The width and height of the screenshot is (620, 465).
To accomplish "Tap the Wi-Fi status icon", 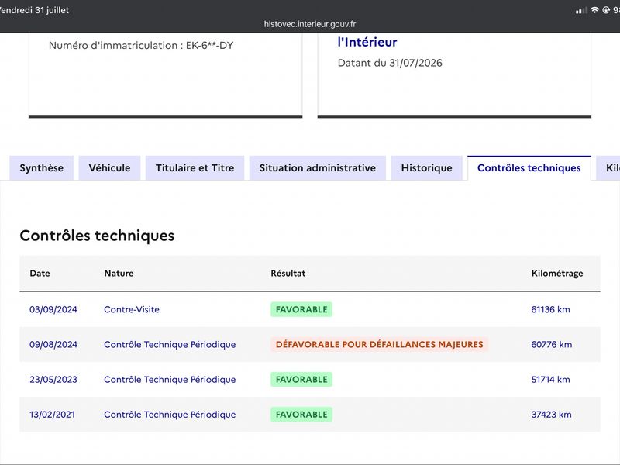I will coord(594,10).
